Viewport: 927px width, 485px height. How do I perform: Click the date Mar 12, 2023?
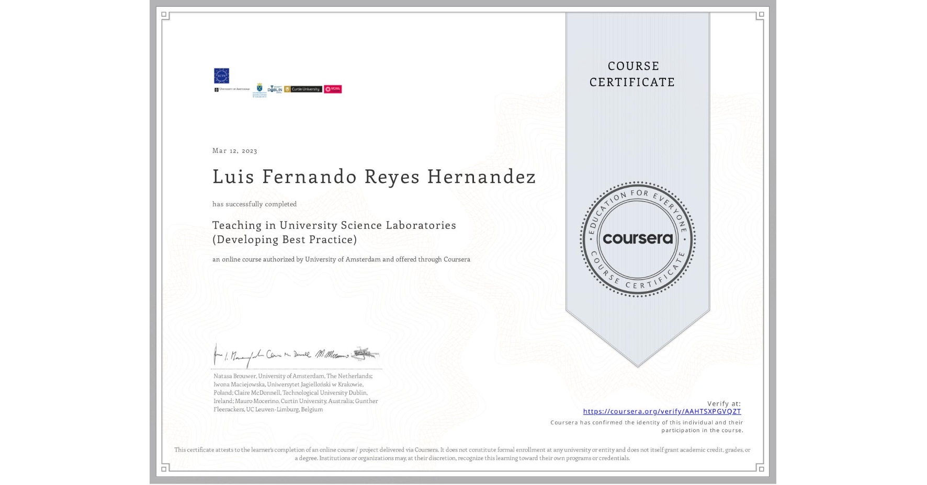235,151
